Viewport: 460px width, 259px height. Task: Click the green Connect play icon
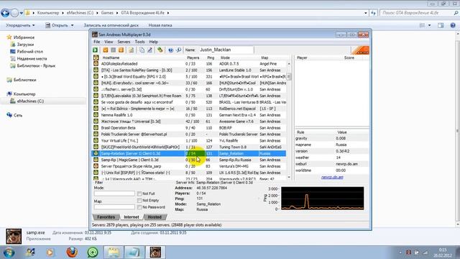click(x=96, y=50)
